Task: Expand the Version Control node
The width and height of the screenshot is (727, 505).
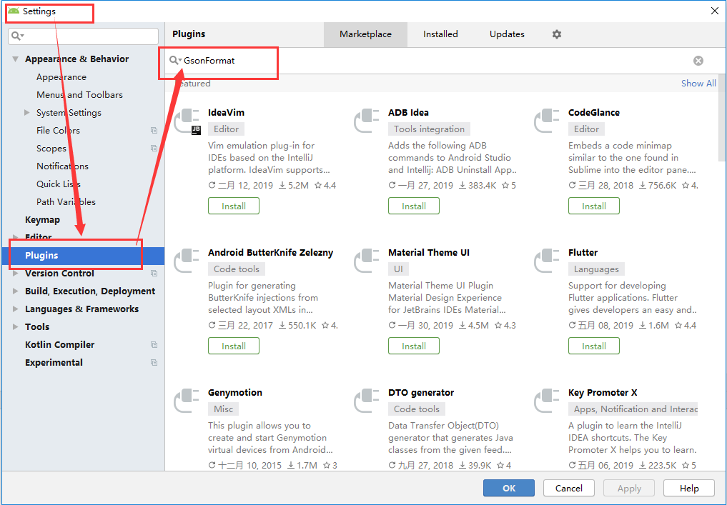Action: pyautogui.click(x=15, y=274)
